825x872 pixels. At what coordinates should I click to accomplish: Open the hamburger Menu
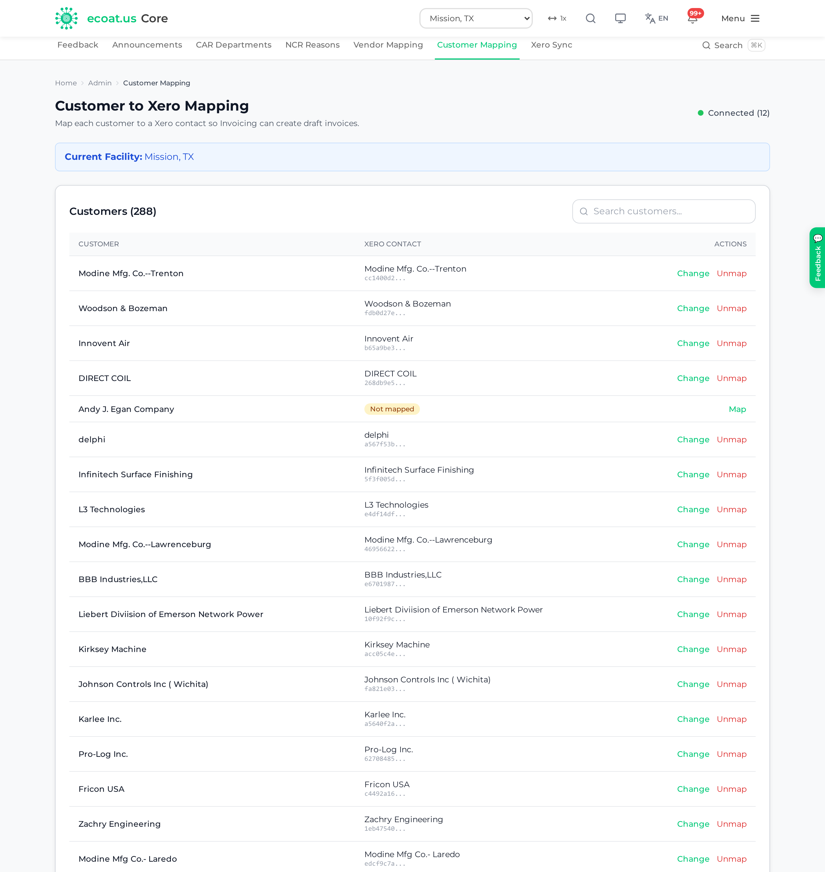(740, 18)
